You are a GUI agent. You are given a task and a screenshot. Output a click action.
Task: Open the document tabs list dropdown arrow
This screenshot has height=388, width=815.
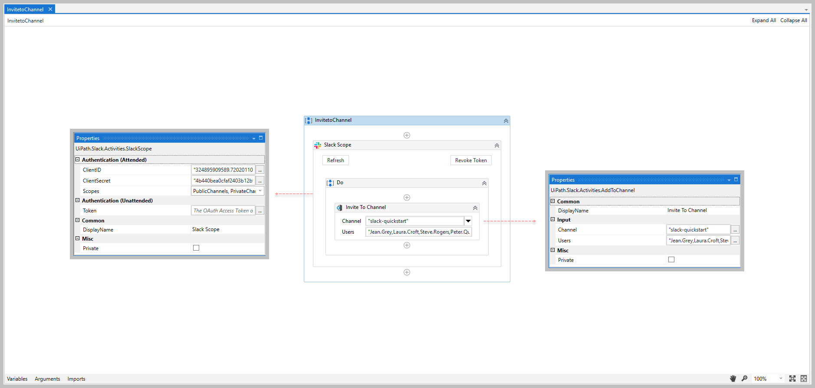pyautogui.click(x=806, y=10)
